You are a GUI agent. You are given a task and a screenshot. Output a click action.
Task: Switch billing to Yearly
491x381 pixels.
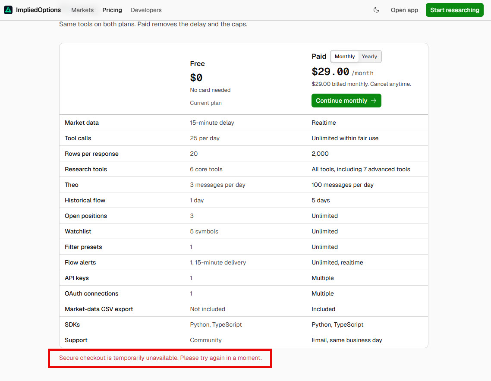click(x=369, y=57)
